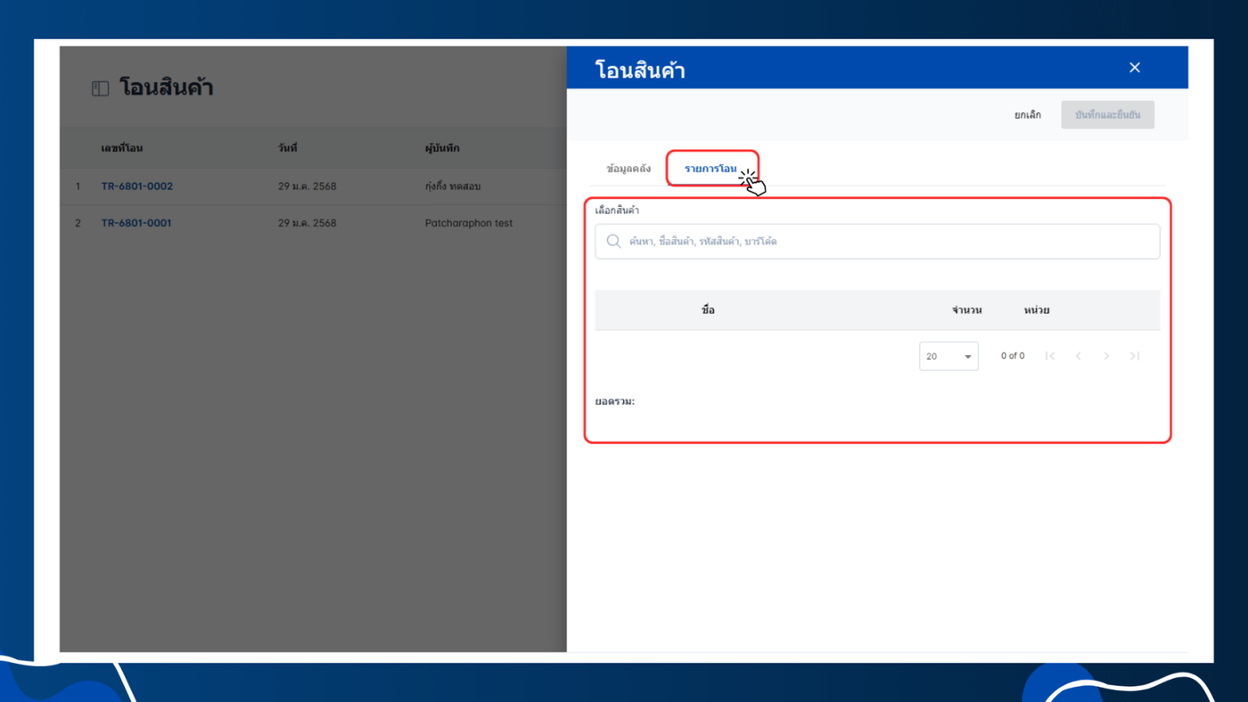Click the วันที่ column header
The image size is (1248, 702).
click(287, 148)
